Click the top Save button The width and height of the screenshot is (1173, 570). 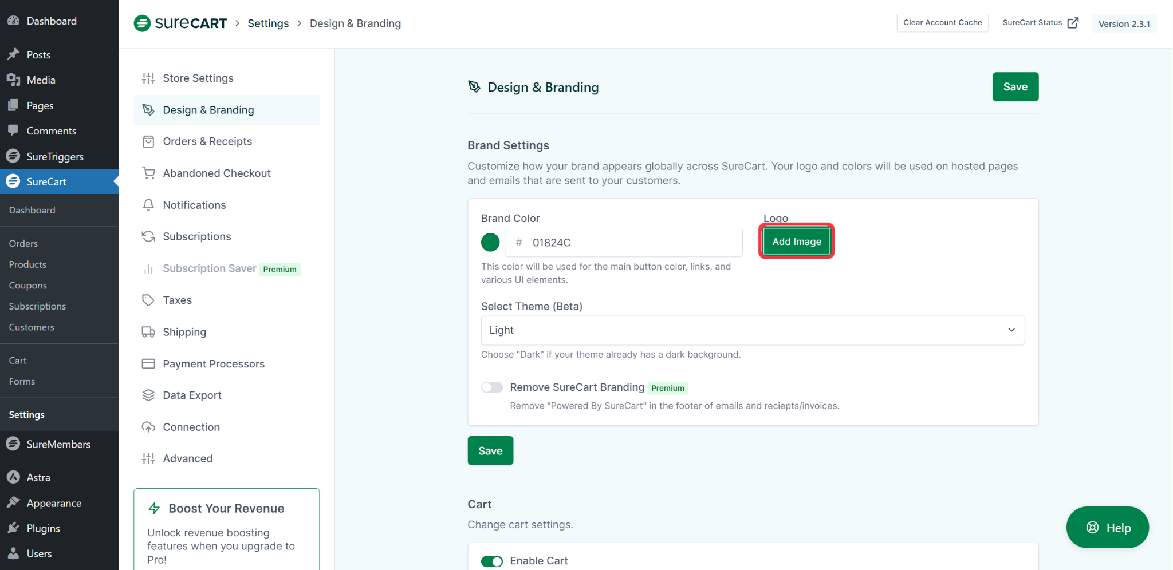(1015, 87)
